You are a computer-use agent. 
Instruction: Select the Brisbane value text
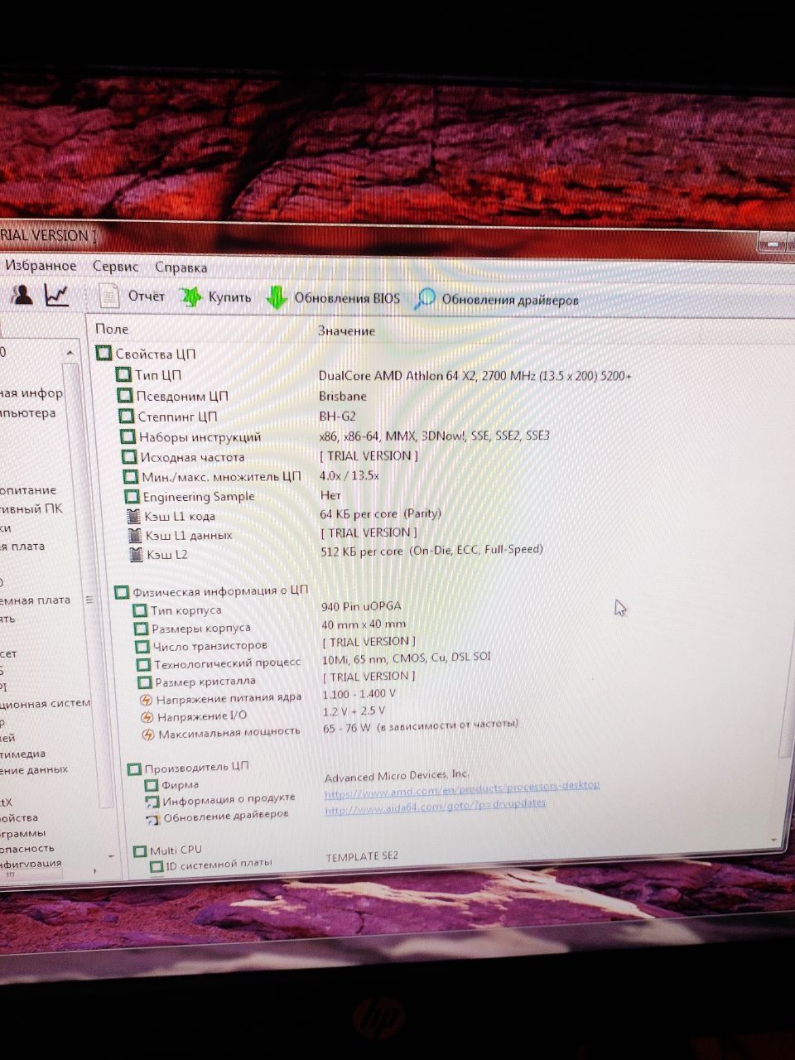tap(343, 396)
